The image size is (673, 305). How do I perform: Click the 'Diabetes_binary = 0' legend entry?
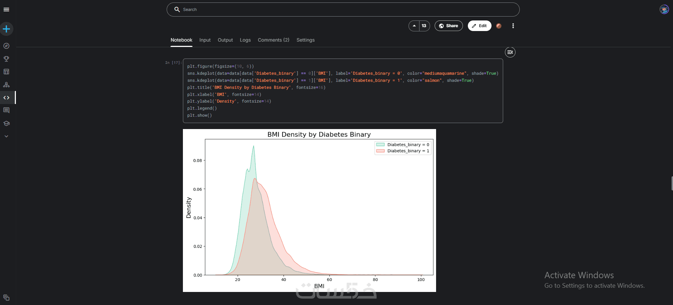403,145
